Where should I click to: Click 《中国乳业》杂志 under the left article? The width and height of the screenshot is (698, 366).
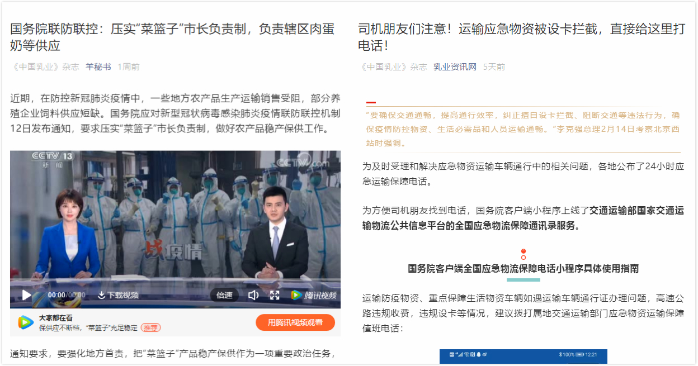pos(45,66)
